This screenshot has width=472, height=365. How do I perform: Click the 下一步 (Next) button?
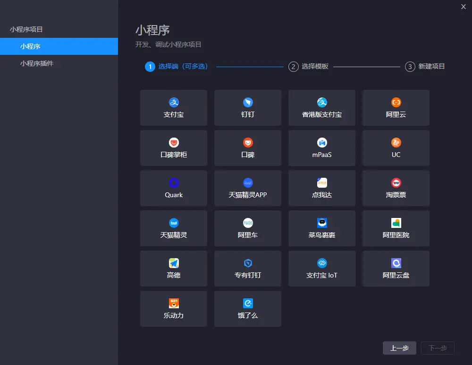click(x=438, y=348)
